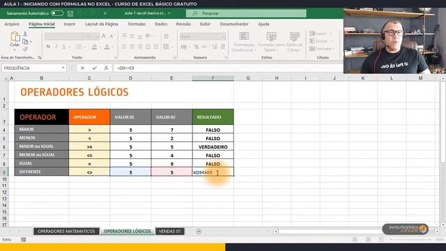This screenshot has width=446, height=251.
Task: Click the Copiar (copy) icon
Action: (x=25, y=42)
